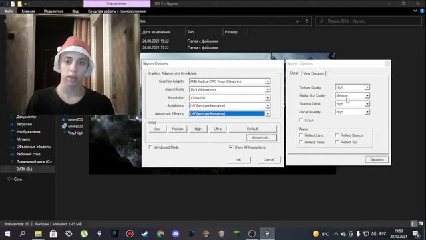Screen dimensions: 426x240
Task: Enable Reflect Trees checkbox
Action: pos(301,142)
